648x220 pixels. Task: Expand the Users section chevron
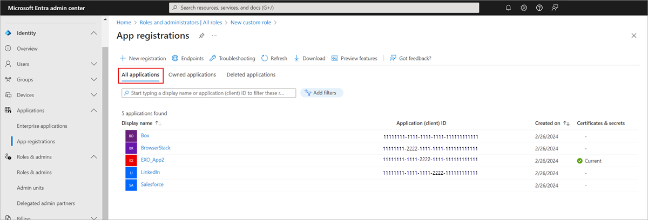click(94, 64)
